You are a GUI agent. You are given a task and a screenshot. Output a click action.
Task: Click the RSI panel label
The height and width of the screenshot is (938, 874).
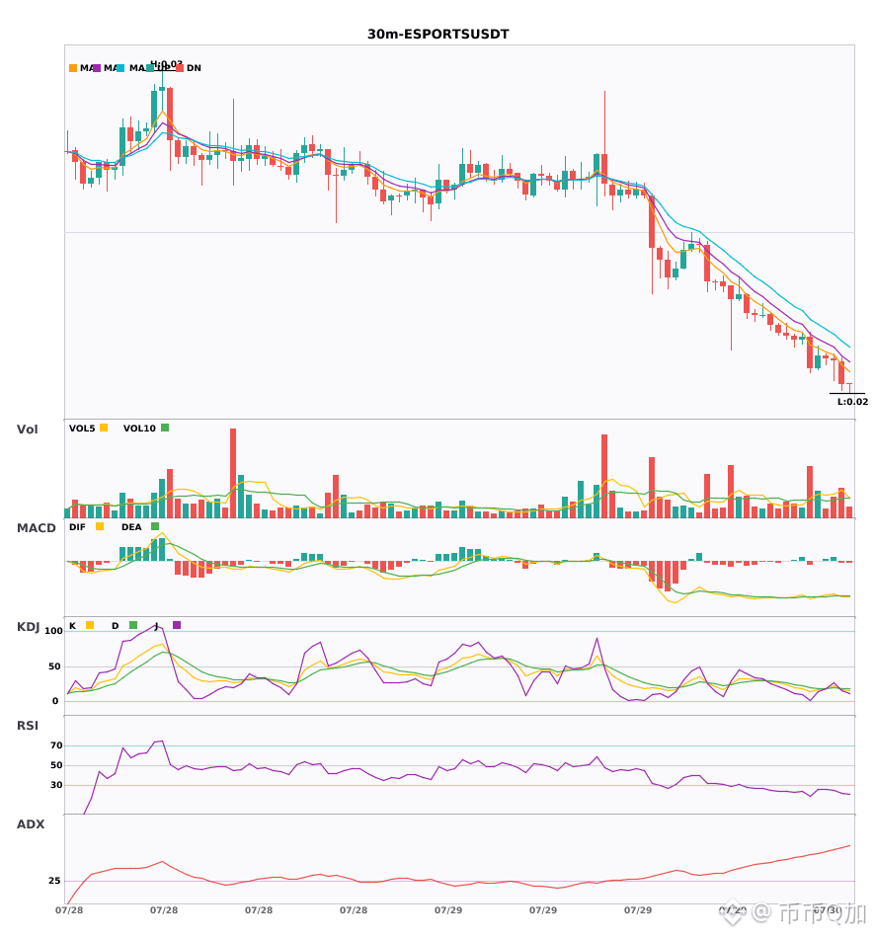click(27, 726)
